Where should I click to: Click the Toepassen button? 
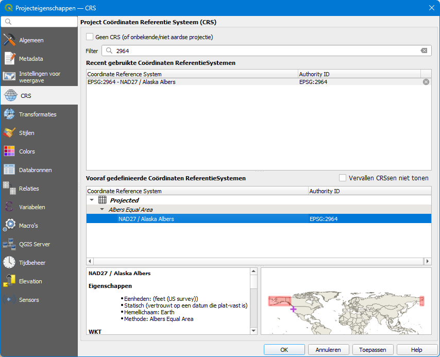[x=373, y=349]
